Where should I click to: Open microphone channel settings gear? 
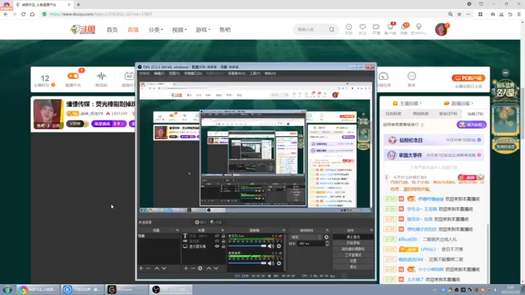click(x=279, y=246)
